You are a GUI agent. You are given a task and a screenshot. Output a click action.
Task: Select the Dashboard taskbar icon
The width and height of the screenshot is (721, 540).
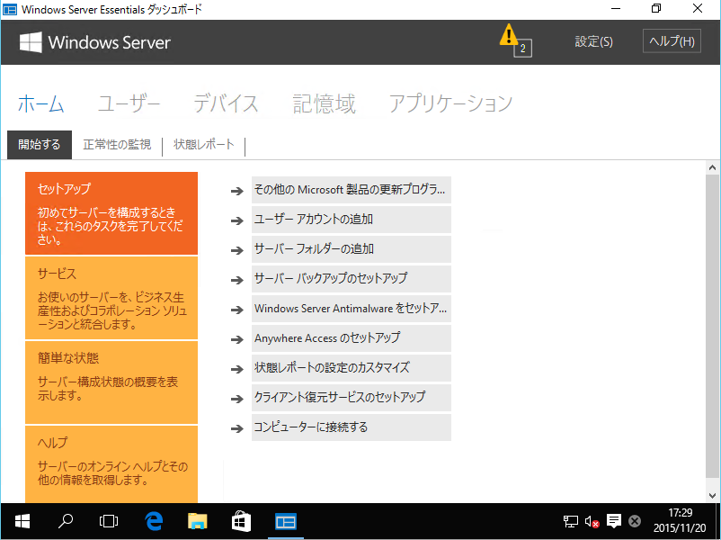[x=286, y=521]
